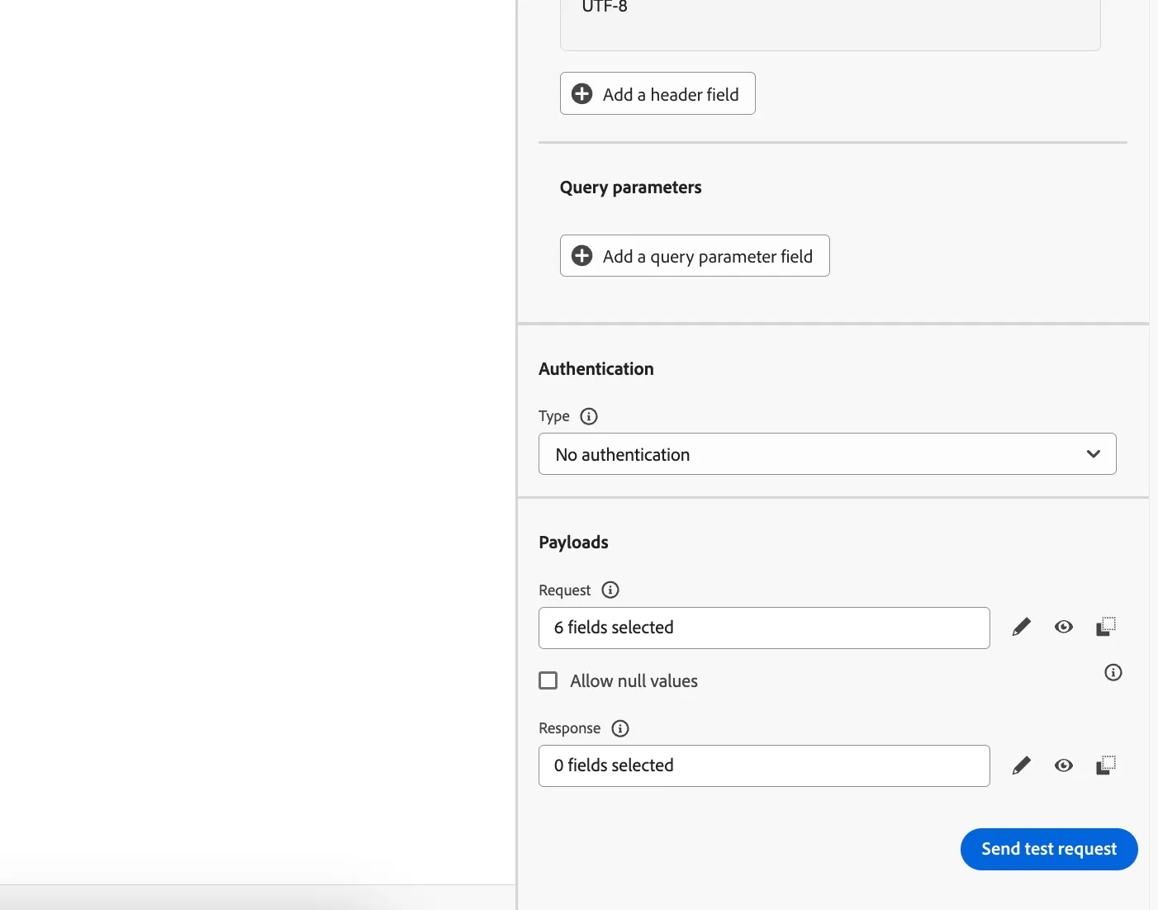1158x910 pixels.
Task: Show info tooltip for Response payload
Action: pyautogui.click(x=620, y=728)
